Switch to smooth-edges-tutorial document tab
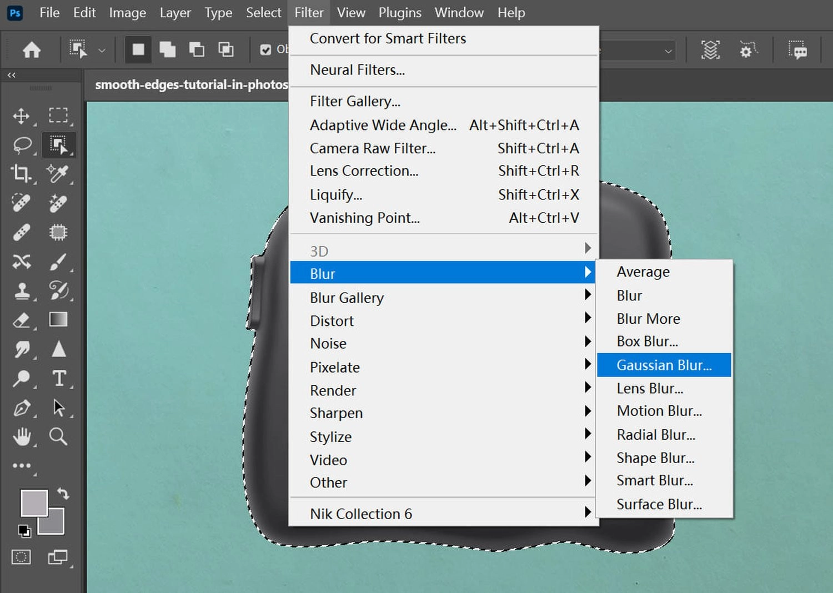Image resolution: width=833 pixels, height=593 pixels. 191,85
